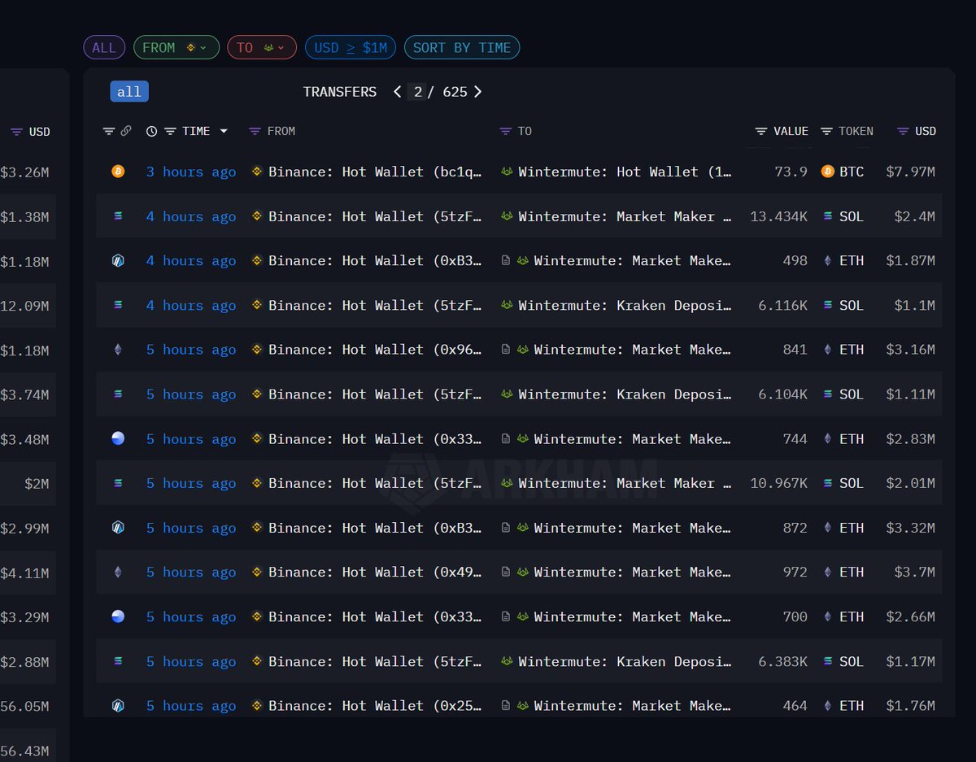The height and width of the screenshot is (762, 976).
Task: Click the Ethereum chain icon in the $3.7M row
Action: [x=118, y=572]
